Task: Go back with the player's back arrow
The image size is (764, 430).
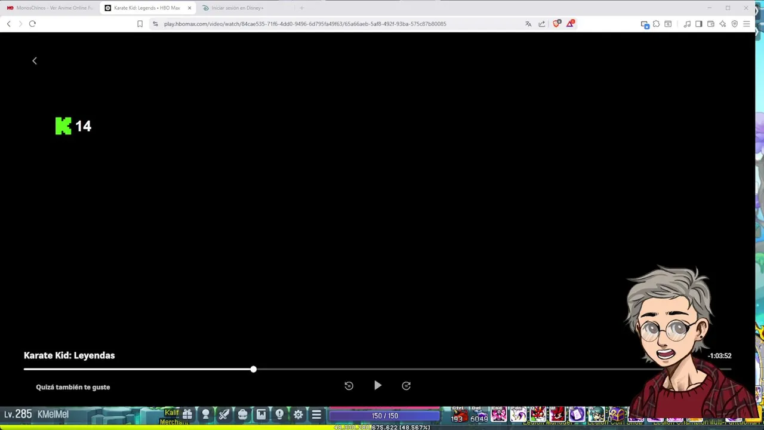Action: 35,61
